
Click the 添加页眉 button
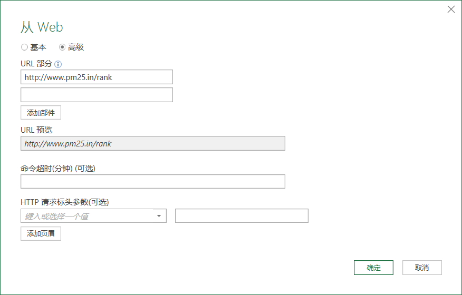[41, 233]
